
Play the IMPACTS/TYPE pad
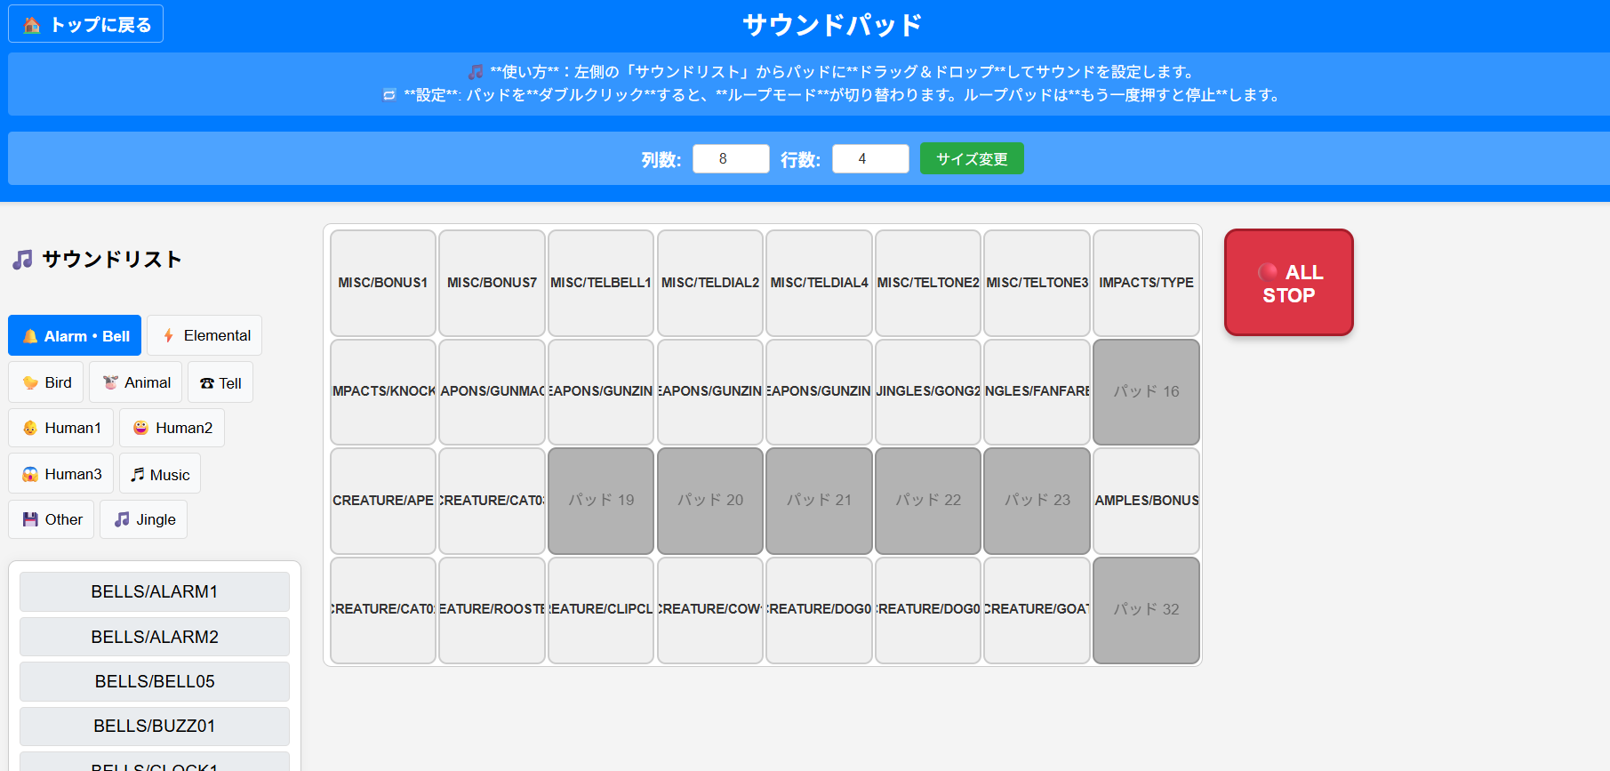coord(1146,283)
